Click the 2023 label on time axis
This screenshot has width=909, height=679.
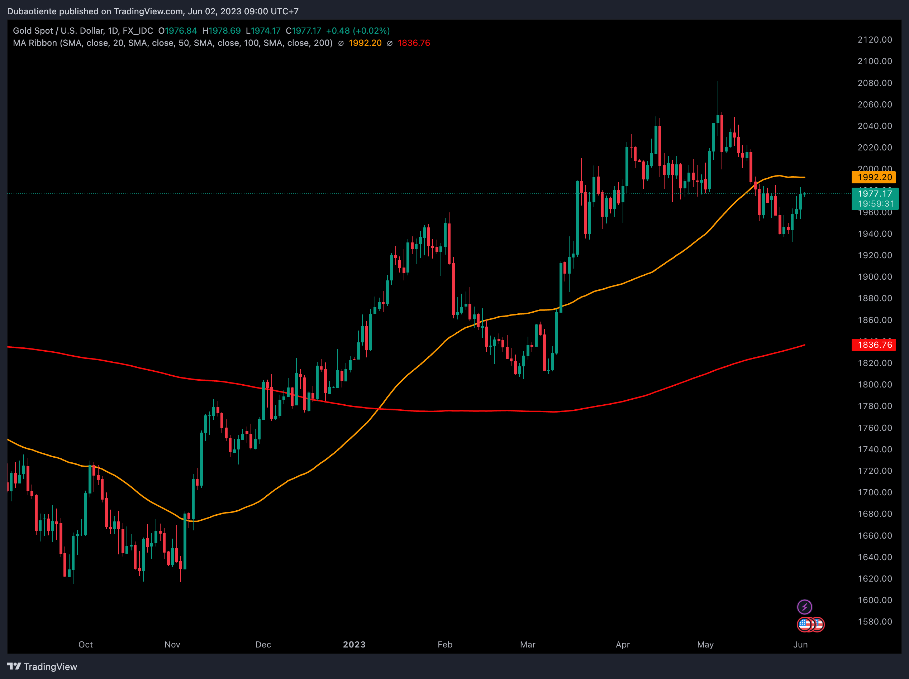354,645
